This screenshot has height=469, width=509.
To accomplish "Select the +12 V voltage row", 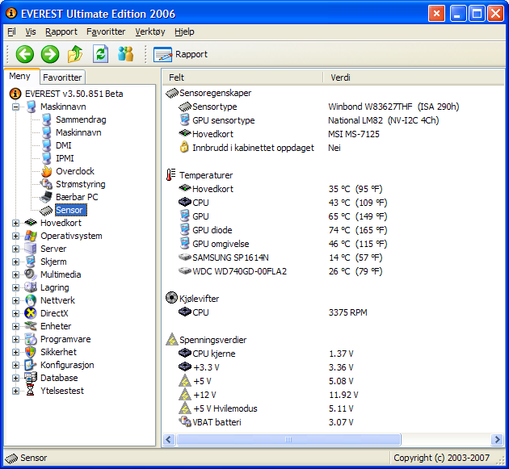I will tap(333, 395).
